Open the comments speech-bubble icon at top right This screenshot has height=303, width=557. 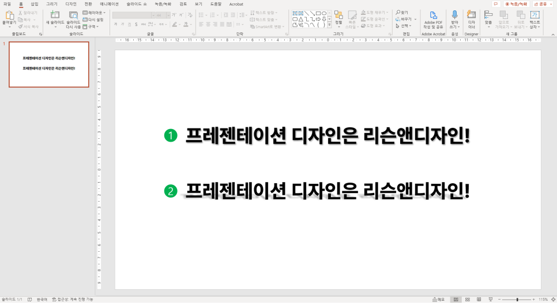[496, 4]
